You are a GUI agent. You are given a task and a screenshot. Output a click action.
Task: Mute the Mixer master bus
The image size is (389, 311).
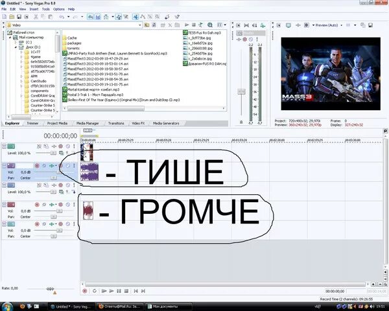click(x=251, y=40)
